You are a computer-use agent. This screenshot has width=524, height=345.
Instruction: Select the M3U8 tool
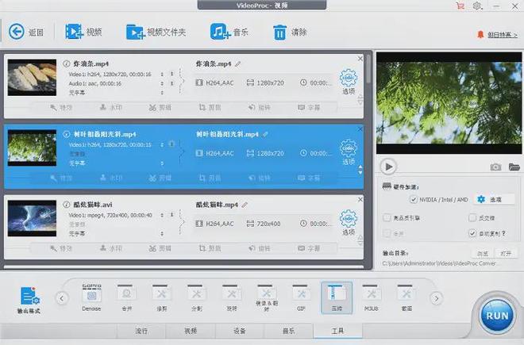372,297
